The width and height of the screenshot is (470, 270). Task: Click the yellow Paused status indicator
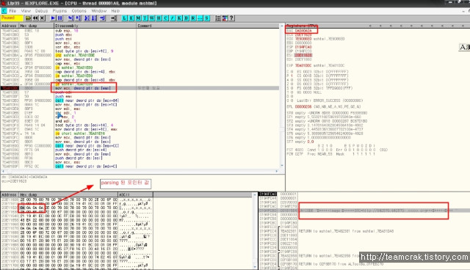pos(12,18)
